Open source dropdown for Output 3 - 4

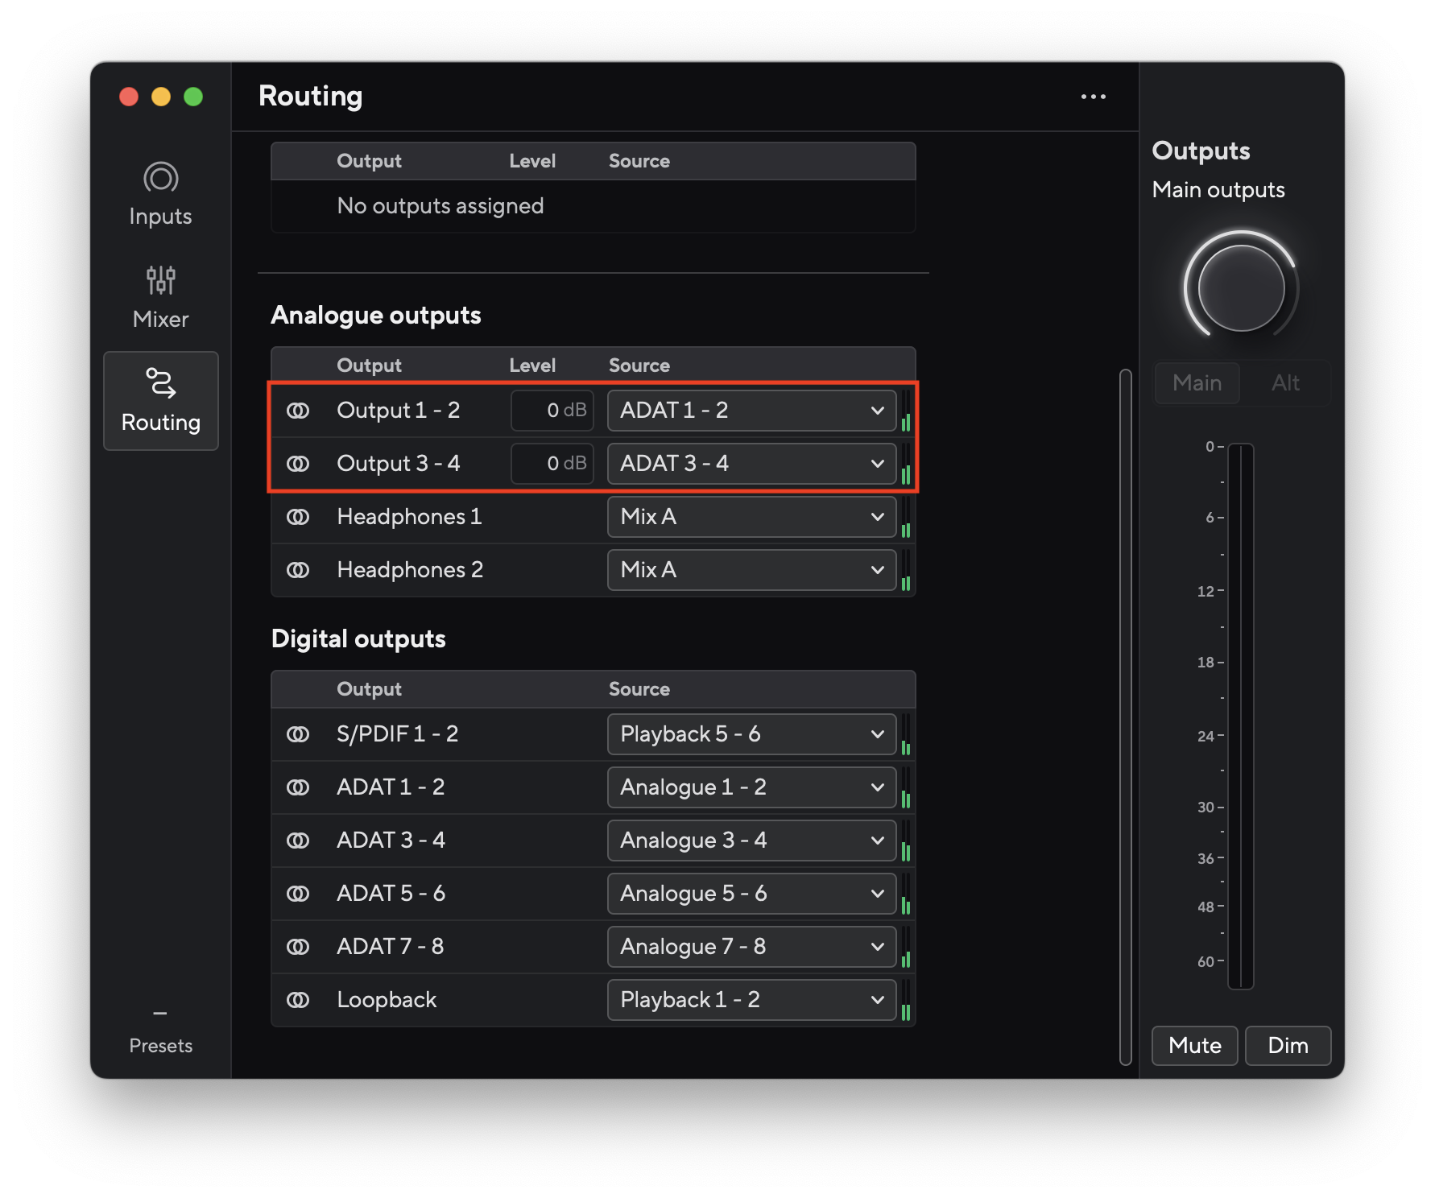pyautogui.click(x=751, y=464)
